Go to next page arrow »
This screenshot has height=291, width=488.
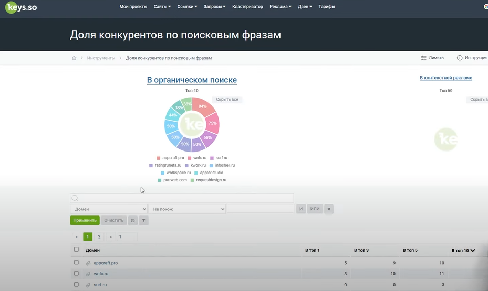[x=110, y=236]
